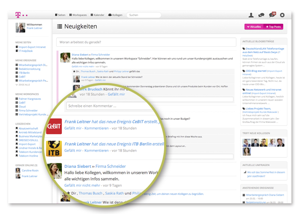Switch to Top Posts

[x=273, y=27]
